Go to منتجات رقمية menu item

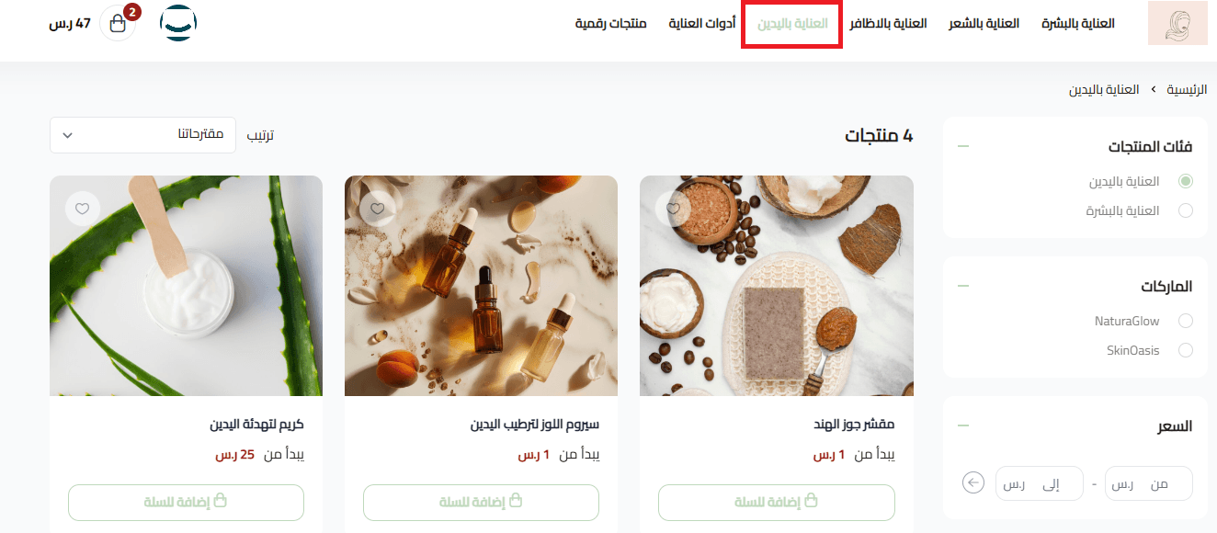pos(611,24)
